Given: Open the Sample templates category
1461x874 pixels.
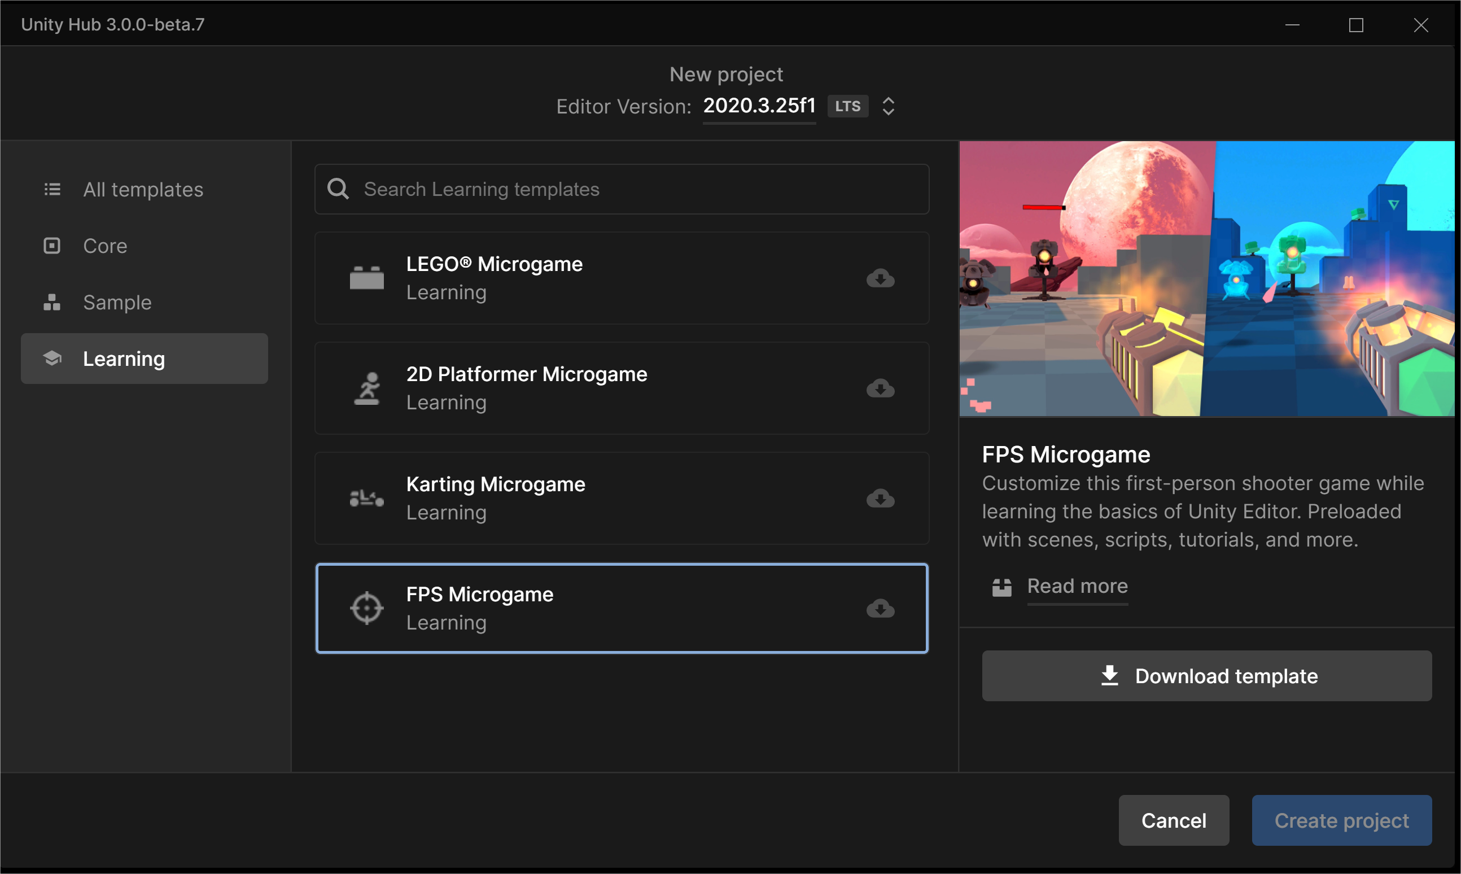Looking at the screenshot, I should [x=117, y=303].
